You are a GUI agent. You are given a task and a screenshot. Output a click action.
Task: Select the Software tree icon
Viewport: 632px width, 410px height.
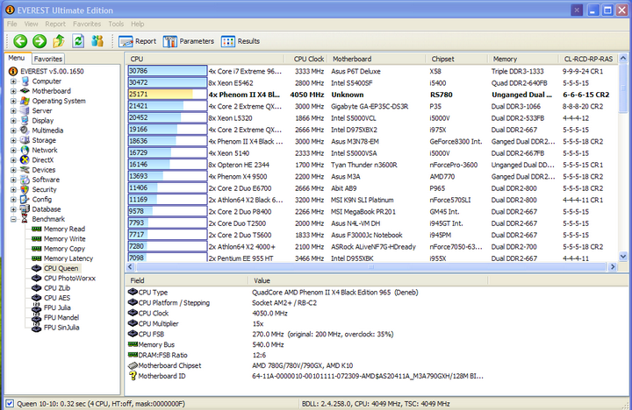coord(25,180)
